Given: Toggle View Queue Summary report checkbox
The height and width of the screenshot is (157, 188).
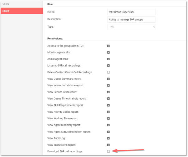Looking at the screenshot, I should 109,79.
